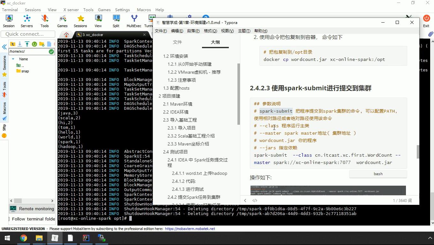Viewport: 434px width, 245px height.
Task: Select the snap folder in file list
Action: [23, 71]
